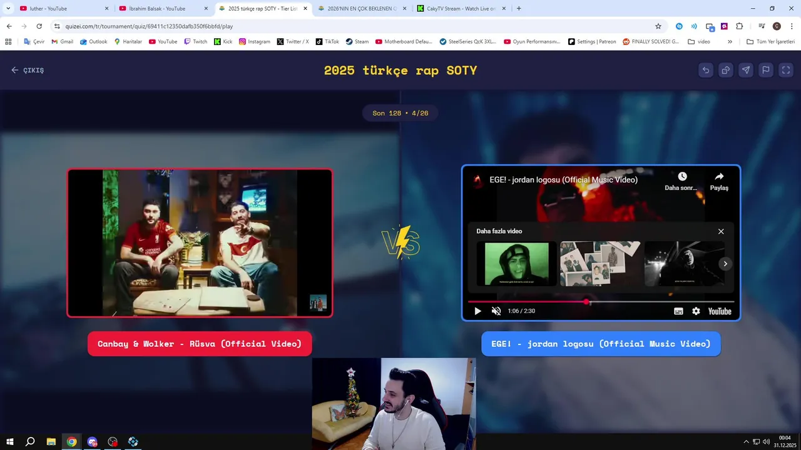
Task: Bookmark this page with the star icon
Action: (x=658, y=26)
